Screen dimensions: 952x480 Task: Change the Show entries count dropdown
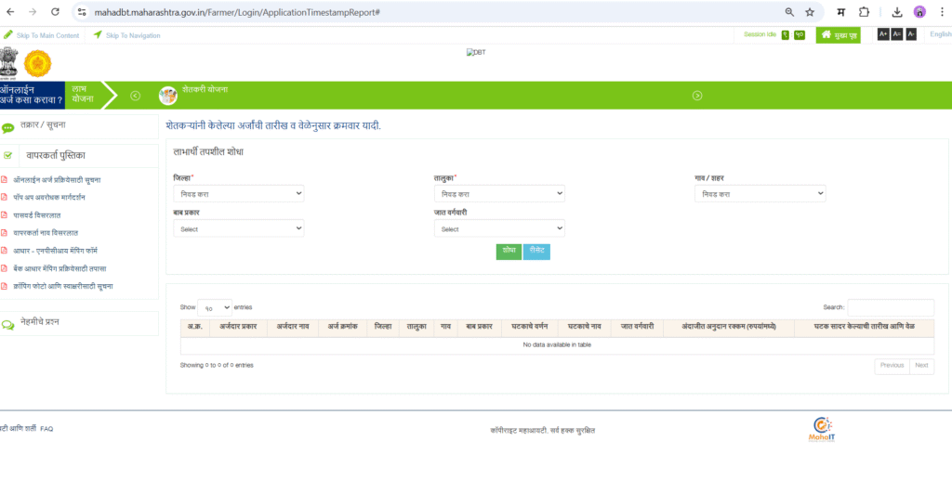pyautogui.click(x=215, y=307)
